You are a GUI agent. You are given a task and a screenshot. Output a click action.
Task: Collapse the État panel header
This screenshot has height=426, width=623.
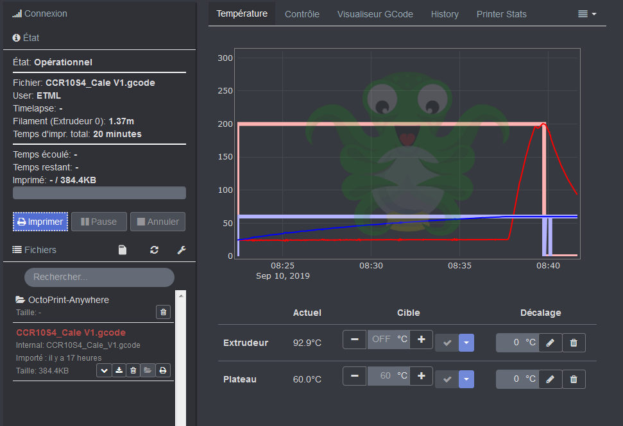[x=26, y=38]
